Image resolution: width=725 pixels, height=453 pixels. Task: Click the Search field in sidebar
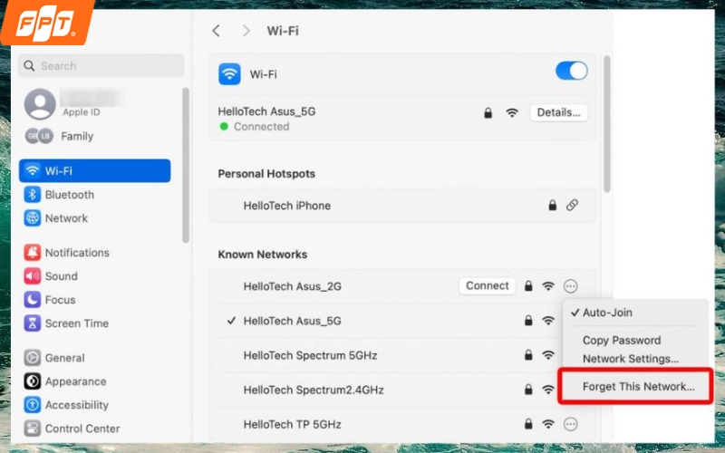click(101, 65)
